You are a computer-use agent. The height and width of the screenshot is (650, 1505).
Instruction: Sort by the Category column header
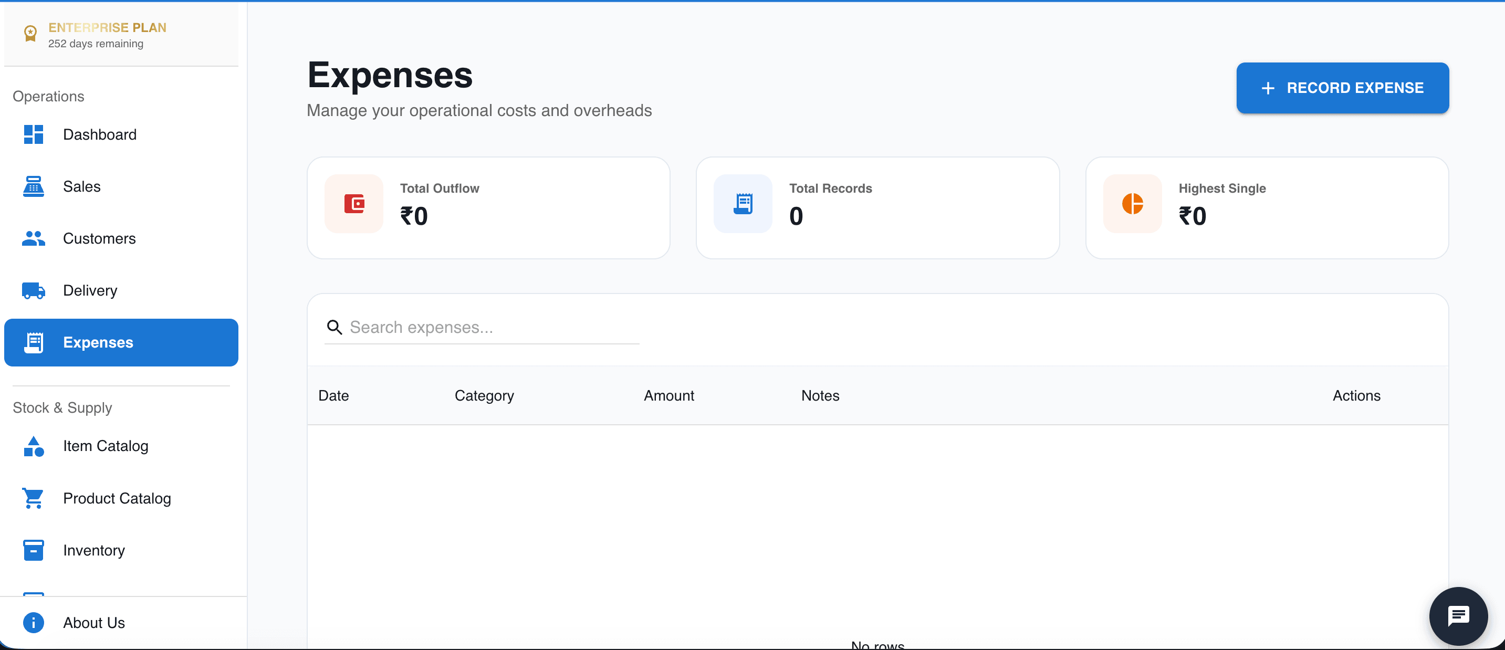484,395
